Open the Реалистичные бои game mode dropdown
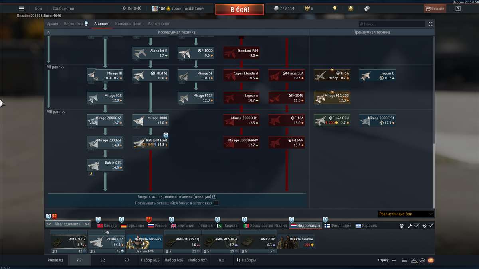Image resolution: width=479 pixels, height=269 pixels. (x=405, y=214)
